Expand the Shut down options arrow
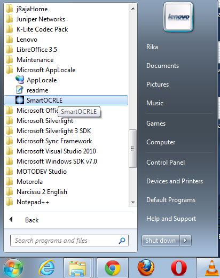 tap(185, 241)
